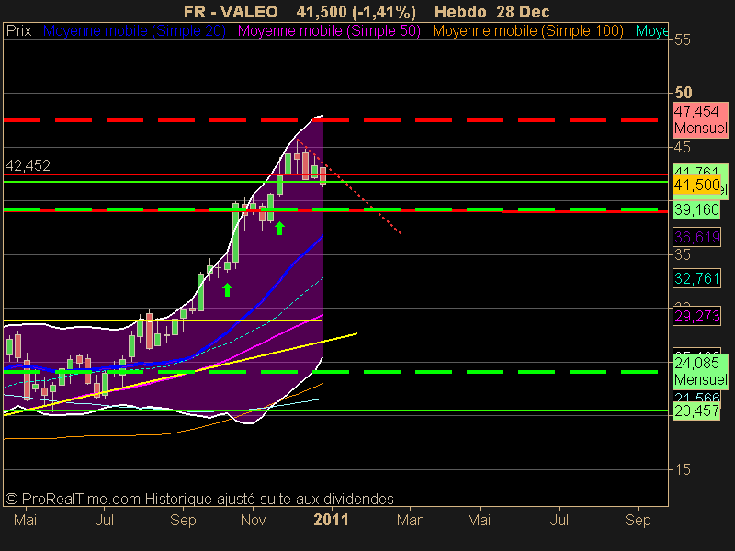Click the '42,452' level label on the chart

click(28, 165)
